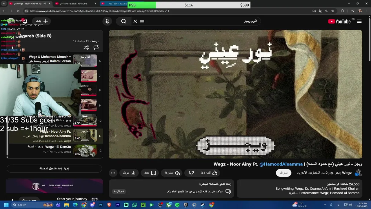
Task: Open the Create (إنشاء) button
Action: (42, 21)
